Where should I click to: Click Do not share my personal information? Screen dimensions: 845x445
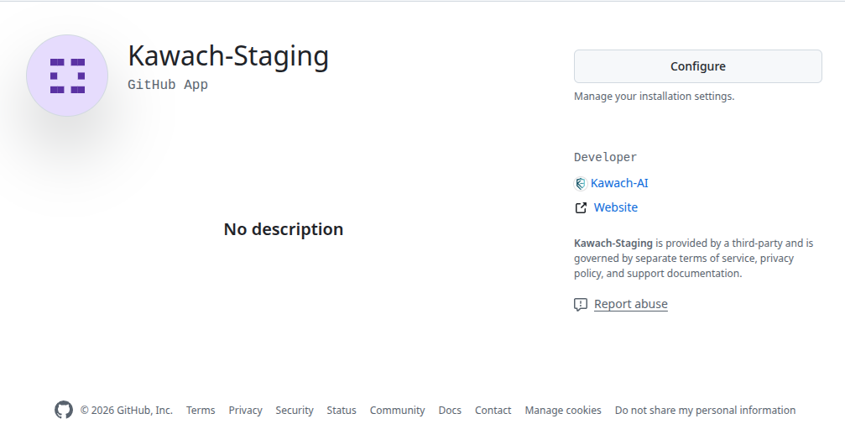pyautogui.click(x=705, y=411)
